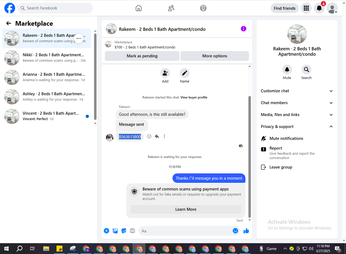346x254 pixels.
Task: Click the large apartment thumbnail in right panel
Action: pos(297,34)
